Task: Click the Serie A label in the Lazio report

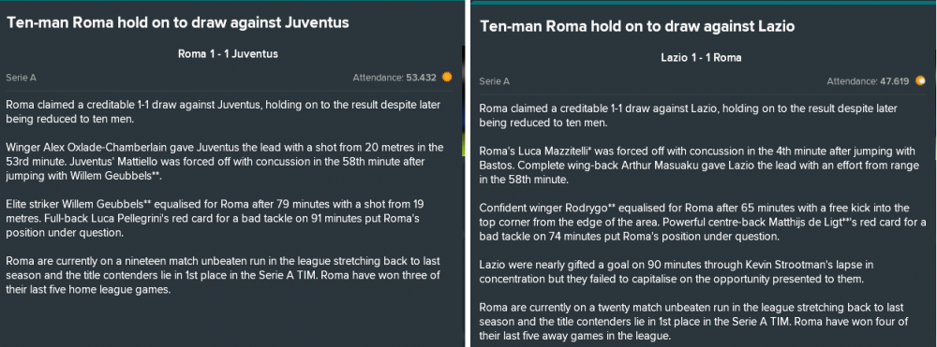Action: tap(494, 81)
